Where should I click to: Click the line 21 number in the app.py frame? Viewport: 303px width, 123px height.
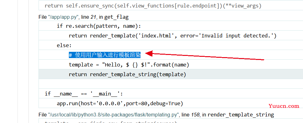(x=93, y=17)
